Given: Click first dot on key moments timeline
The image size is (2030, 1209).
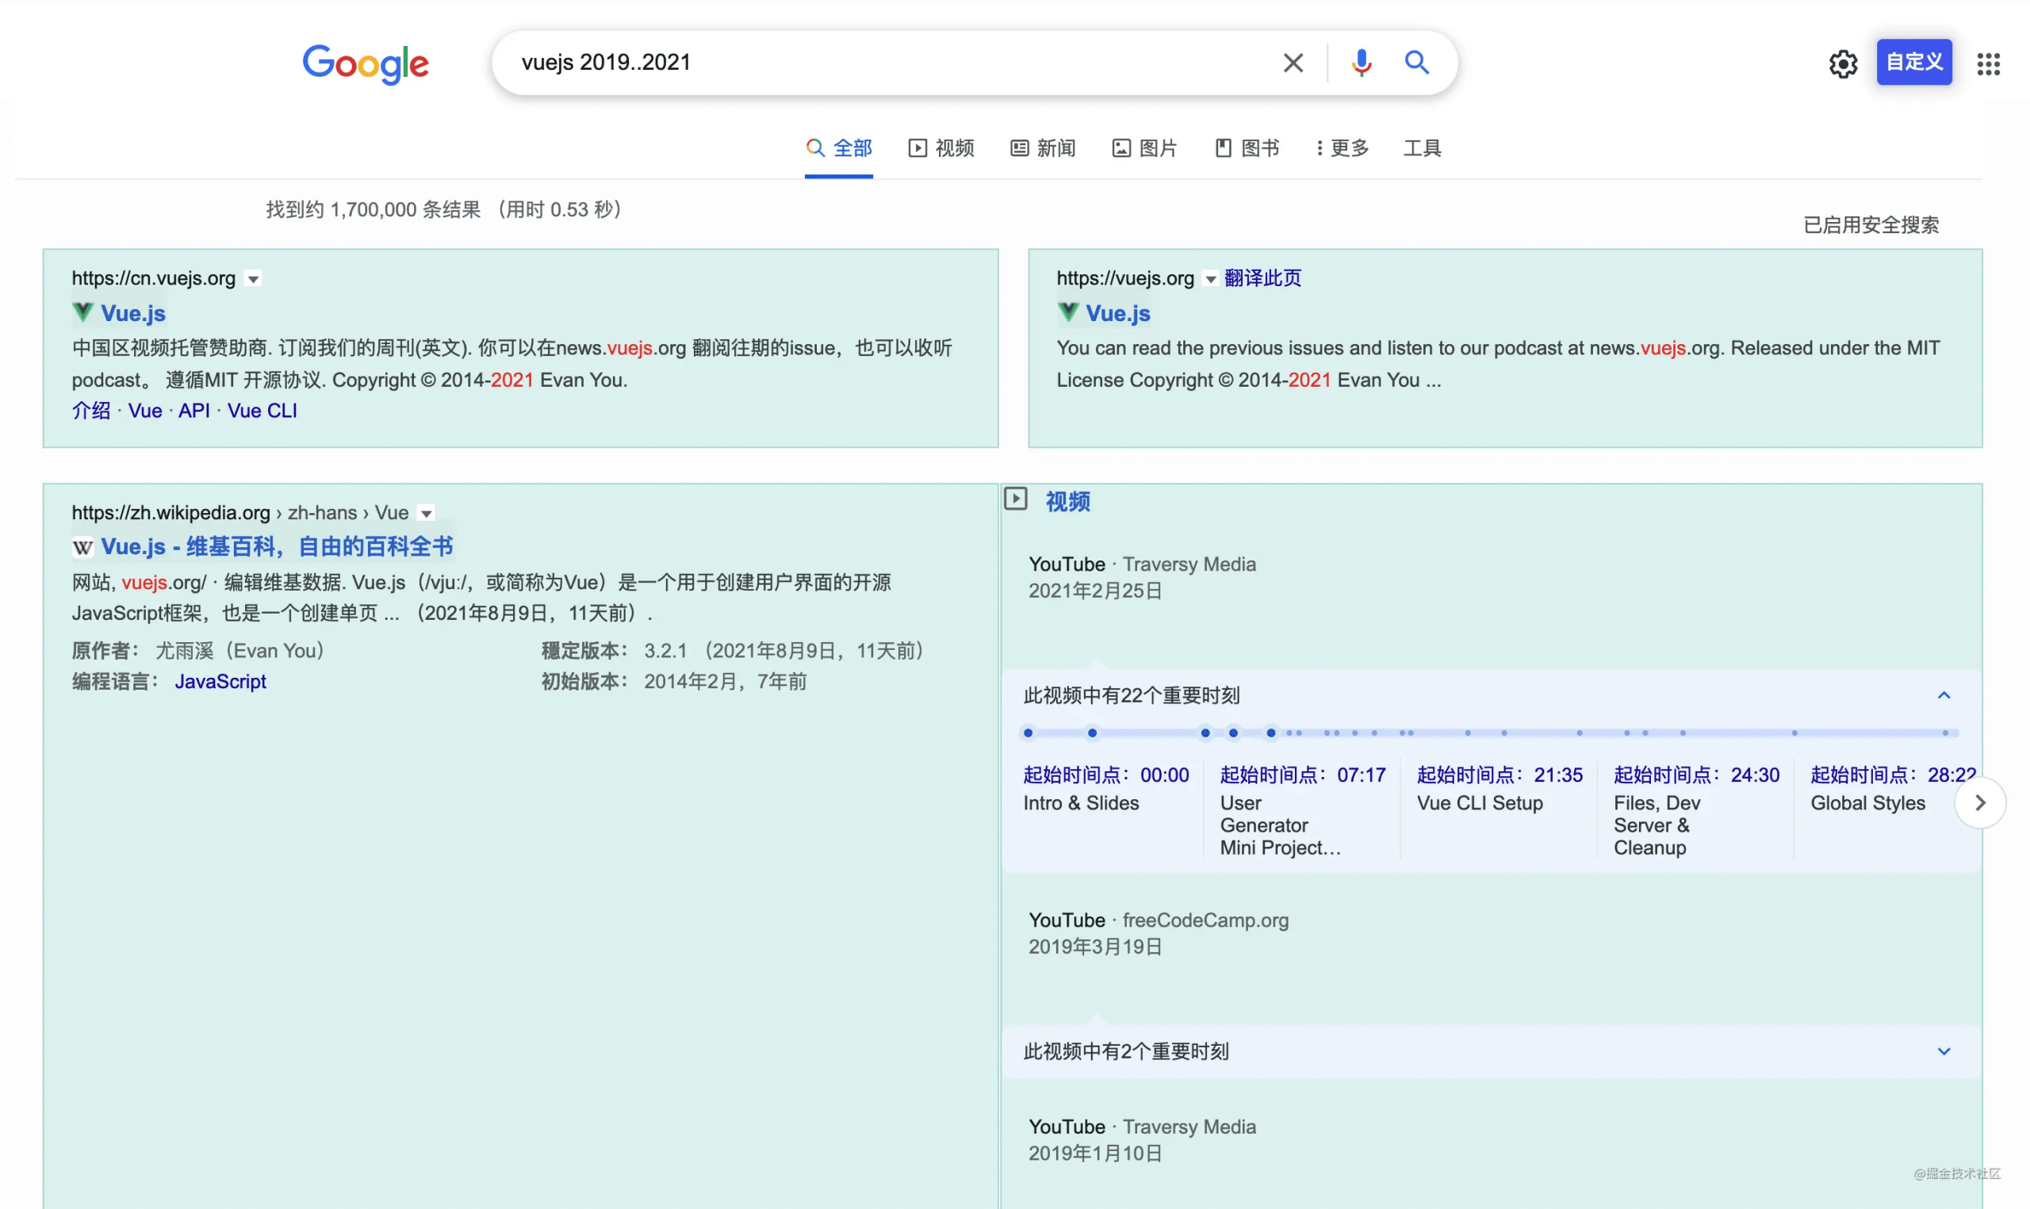Looking at the screenshot, I should click(x=1028, y=733).
